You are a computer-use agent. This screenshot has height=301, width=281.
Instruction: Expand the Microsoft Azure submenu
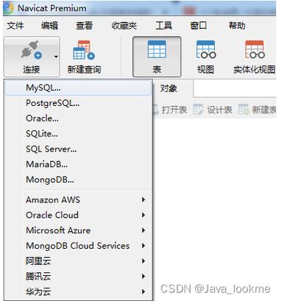pyautogui.click(x=79, y=230)
